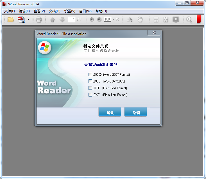
Task: Minimize the Word Reader window
Action: point(179,3)
